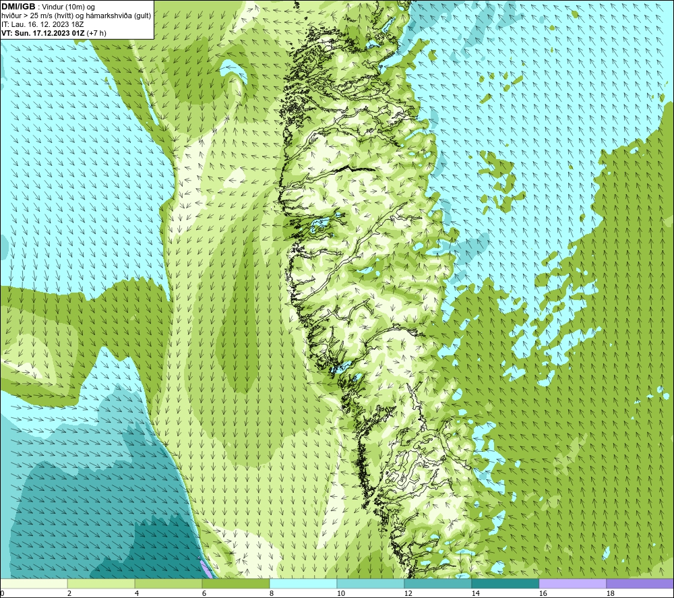Click the legend scale label '16'

(543, 594)
